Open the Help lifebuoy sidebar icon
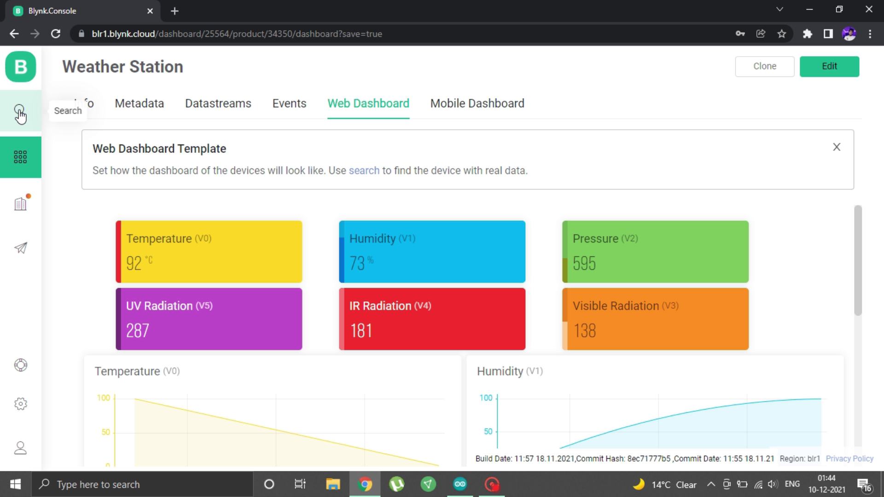884x497 pixels. tap(20, 365)
